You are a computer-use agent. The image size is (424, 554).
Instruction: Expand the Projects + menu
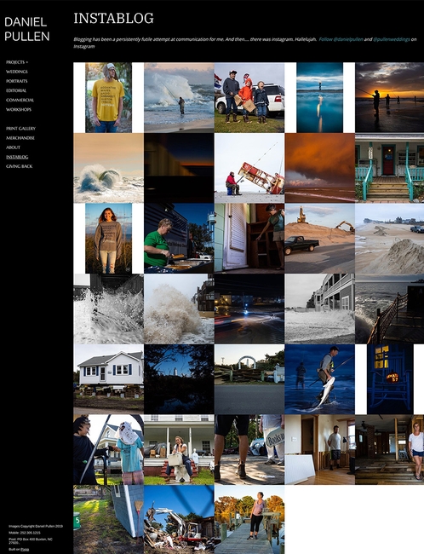point(17,62)
